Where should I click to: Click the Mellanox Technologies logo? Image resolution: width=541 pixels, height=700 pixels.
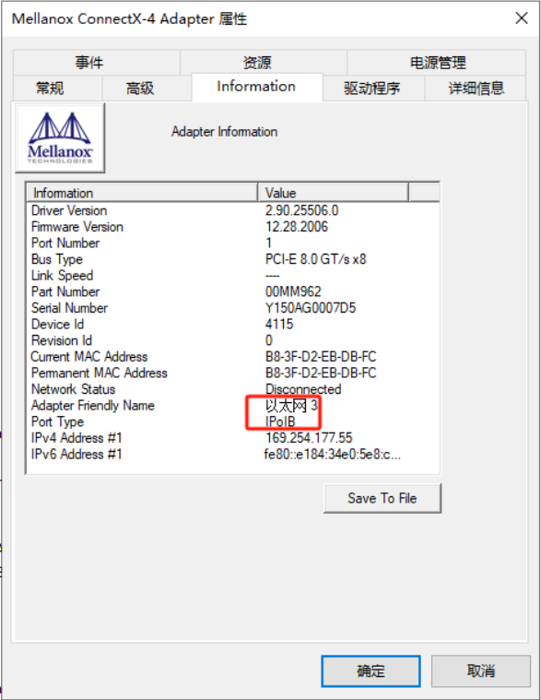tap(60, 138)
